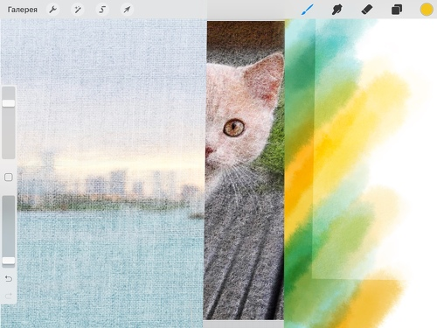
Task: Open the Gallery (Галерея) view
Action: tap(23, 10)
